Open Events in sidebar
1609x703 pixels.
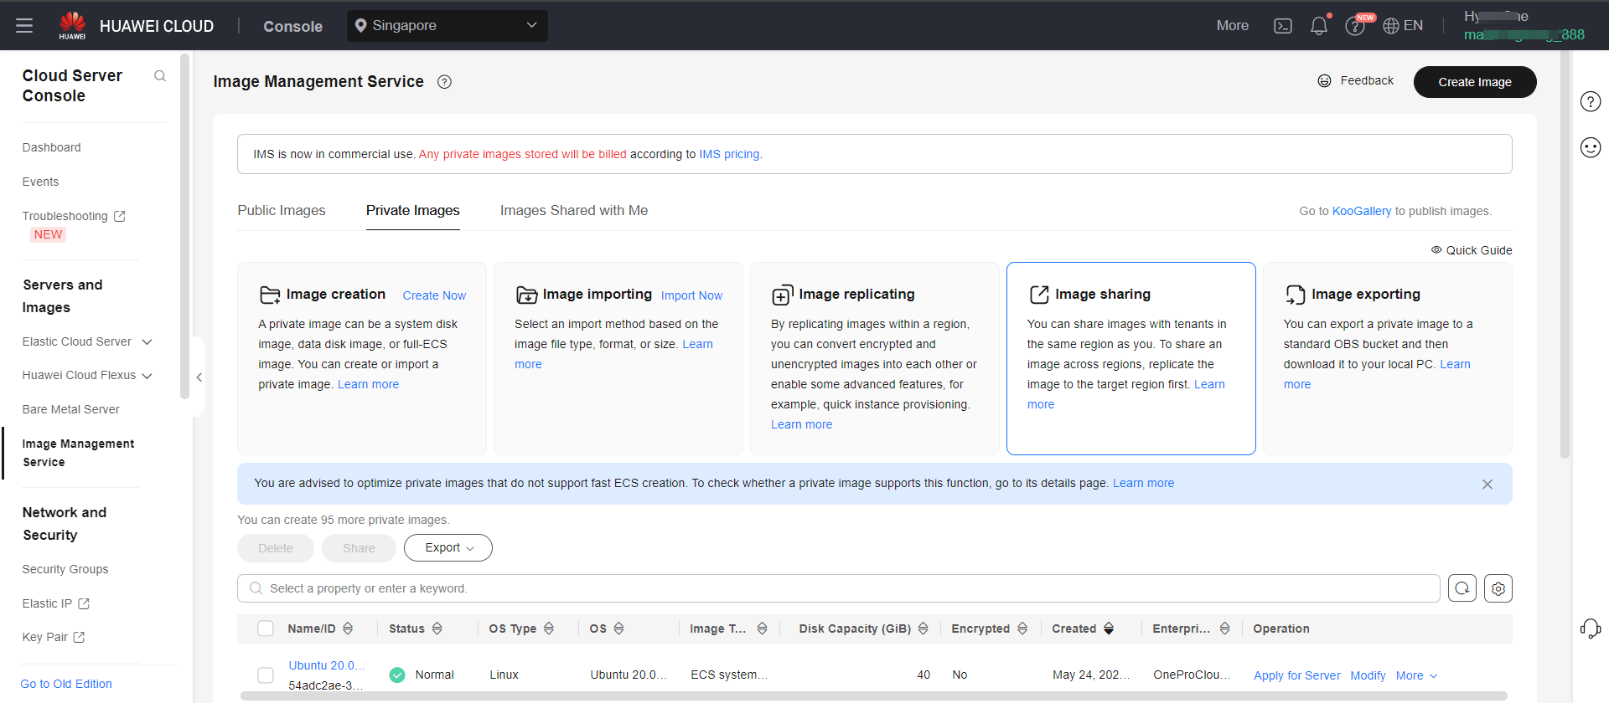(40, 182)
